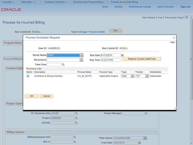Click the Activity field lookup icon
Viewport: 193px width, 145px height.
77,123
